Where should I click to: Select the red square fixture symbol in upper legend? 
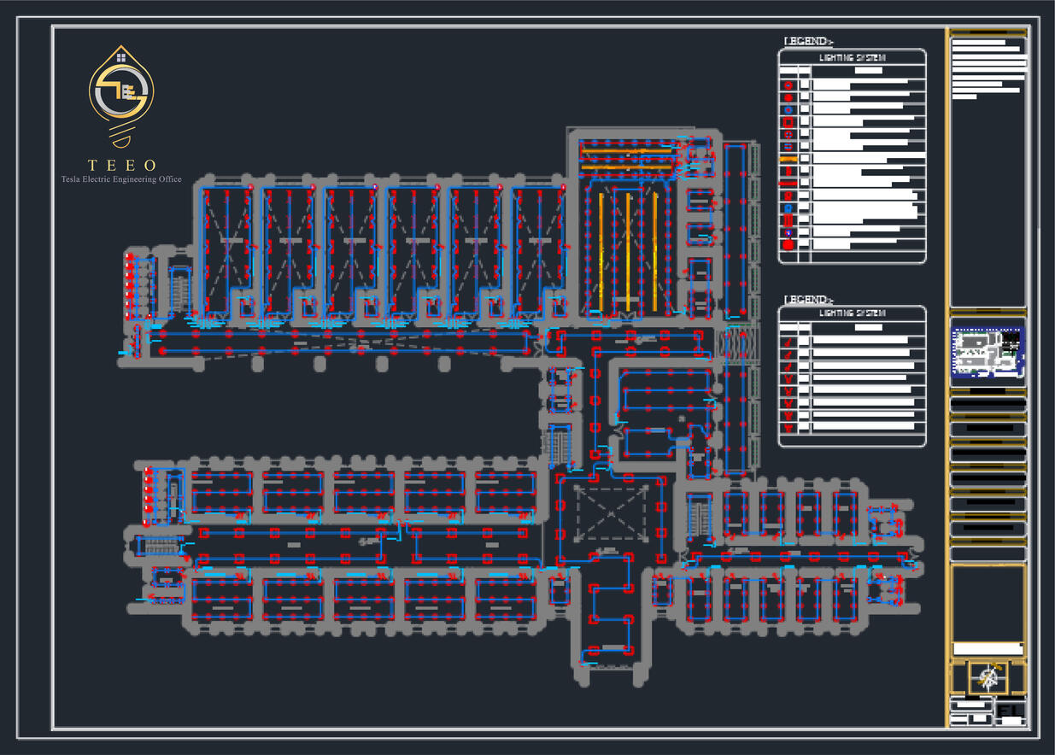coord(788,122)
